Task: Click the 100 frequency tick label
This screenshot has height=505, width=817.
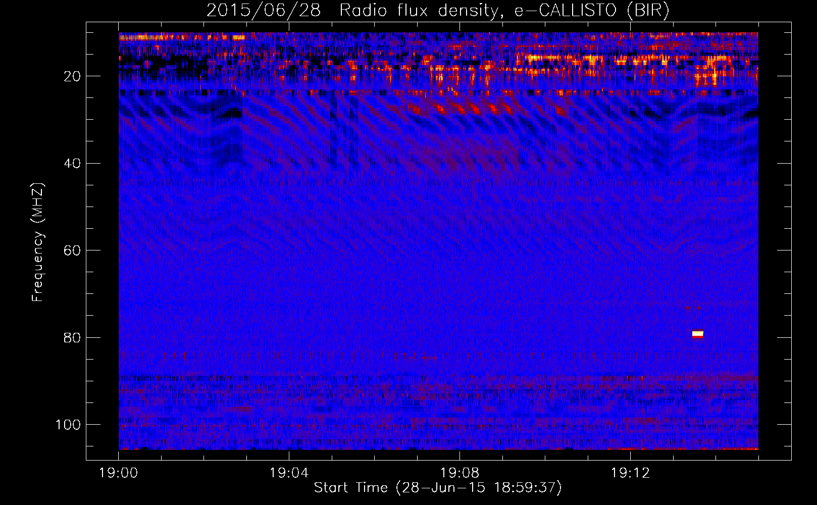Action: [x=68, y=425]
